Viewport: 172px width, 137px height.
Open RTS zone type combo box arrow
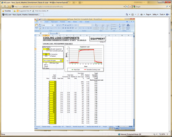pos(61,60)
